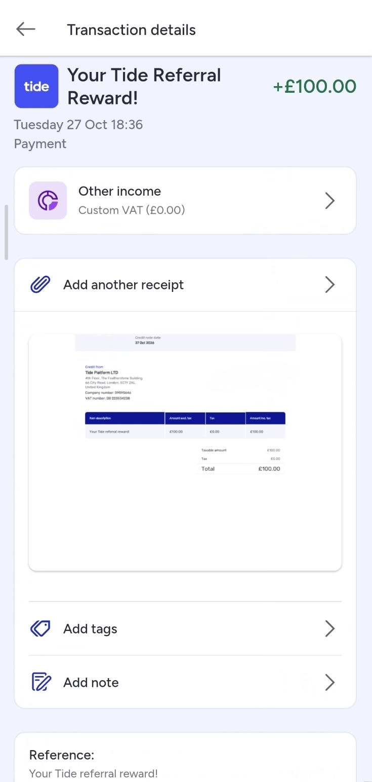
Task: Tap the Reference: Your Tide referral reward text
Action: [x=94, y=764]
